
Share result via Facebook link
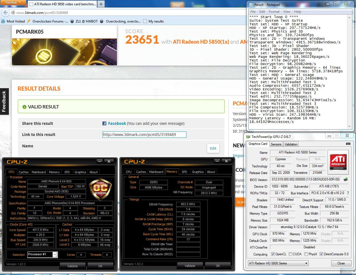click(x=117, y=123)
